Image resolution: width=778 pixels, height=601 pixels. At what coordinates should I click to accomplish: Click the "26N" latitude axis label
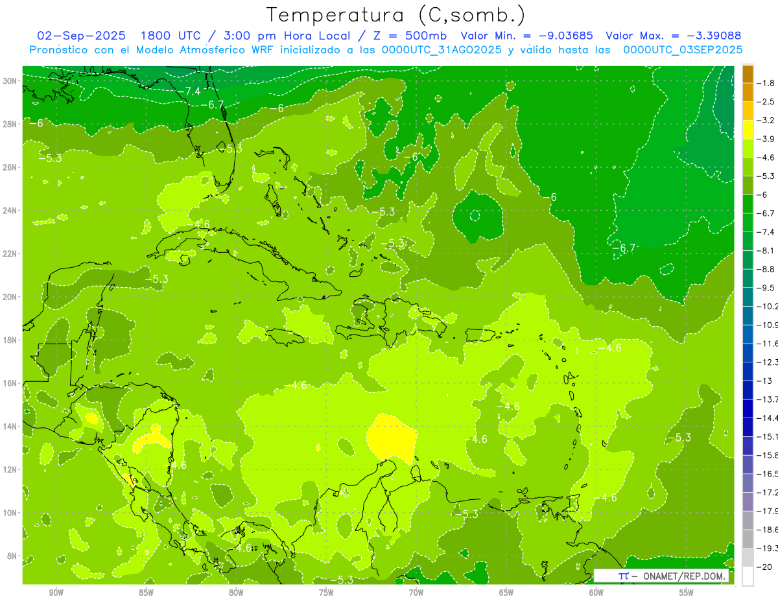[x=10, y=167]
